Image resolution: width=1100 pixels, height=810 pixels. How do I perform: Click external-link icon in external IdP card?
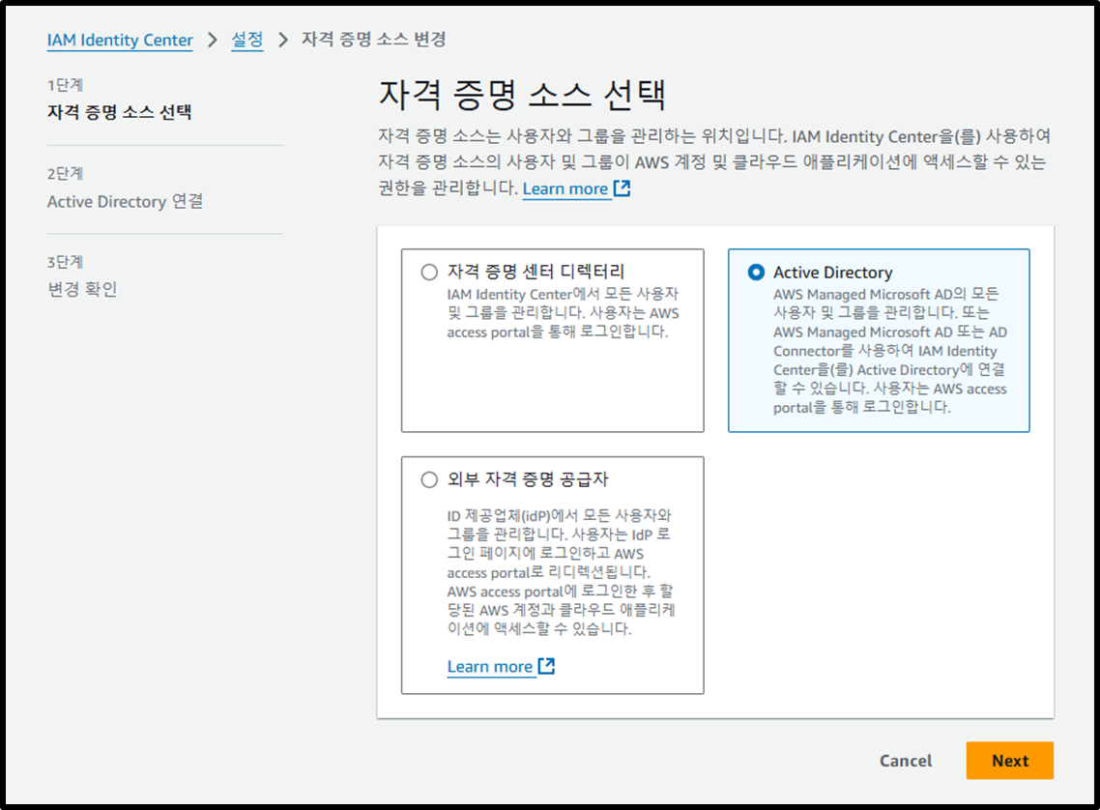pos(546,666)
